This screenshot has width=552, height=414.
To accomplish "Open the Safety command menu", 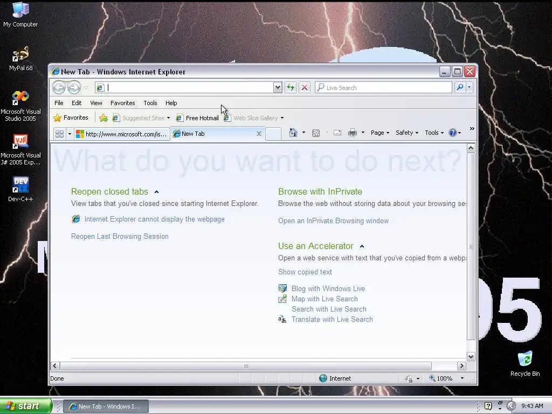I will coord(406,133).
